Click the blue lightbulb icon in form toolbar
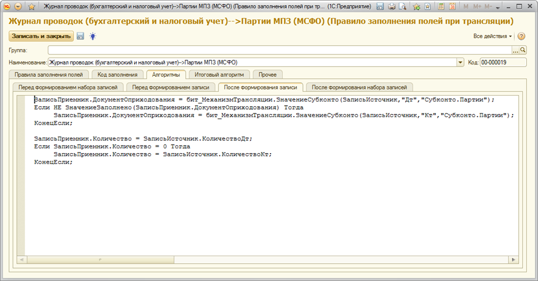 pos(93,36)
